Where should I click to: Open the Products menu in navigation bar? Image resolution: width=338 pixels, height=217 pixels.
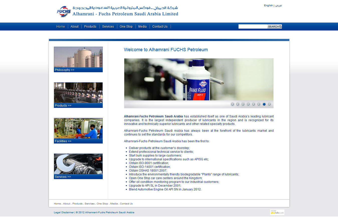90,27
